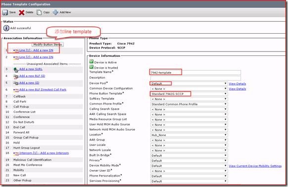Select the Do Not Disturb item
Screen dimensions: 288x187
tap(24, 122)
